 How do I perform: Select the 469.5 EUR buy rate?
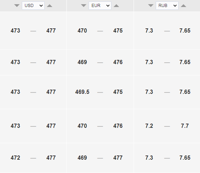click(x=82, y=92)
